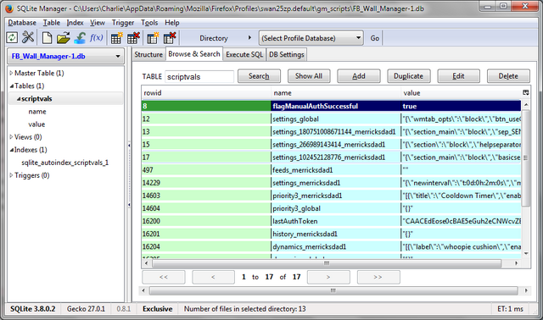Image resolution: width=543 pixels, height=320 pixels.
Task: Click the Duplicate button
Action: coord(408,76)
